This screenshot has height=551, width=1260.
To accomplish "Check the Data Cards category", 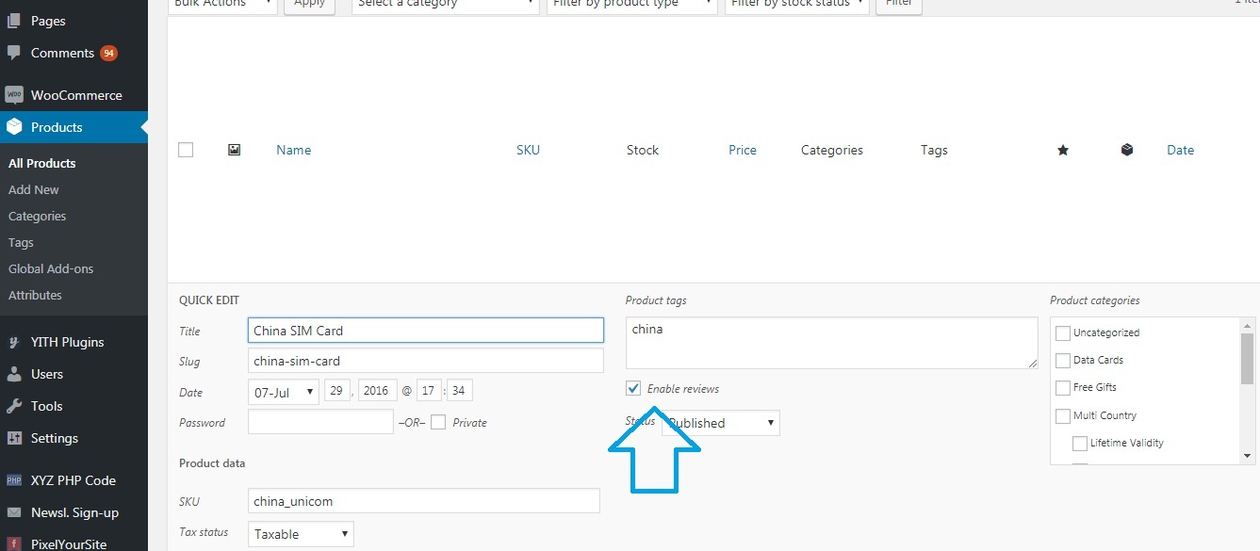I will pyautogui.click(x=1063, y=360).
